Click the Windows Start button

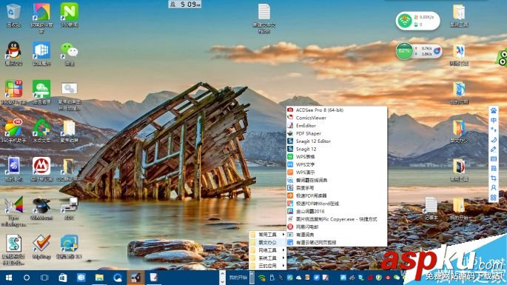click(x=9, y=278)
